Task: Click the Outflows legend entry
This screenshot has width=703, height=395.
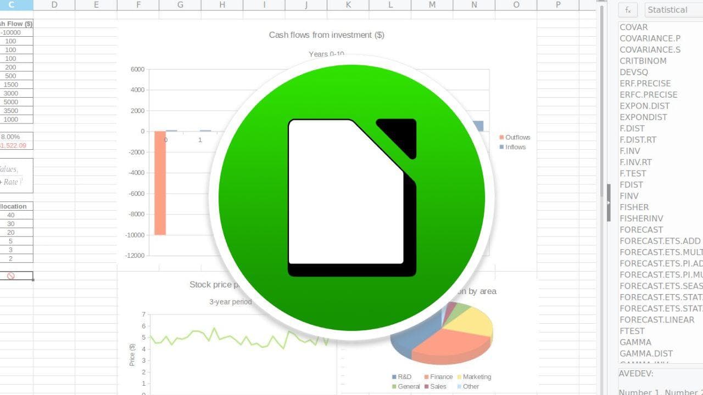Action: pyautogui.click(x=515, y=137)
